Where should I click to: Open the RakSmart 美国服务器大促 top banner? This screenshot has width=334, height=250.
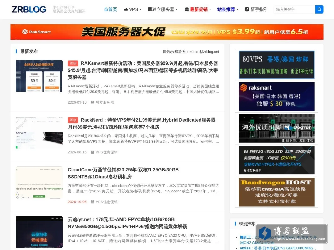167,32
